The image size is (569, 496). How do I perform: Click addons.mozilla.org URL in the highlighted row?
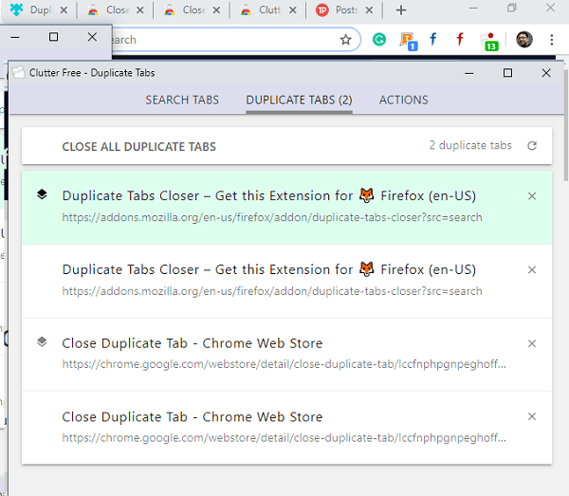click(272, 217)
